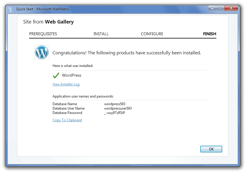Click the Database Password label
Viewport: 246px width, 173px height.
67,113
